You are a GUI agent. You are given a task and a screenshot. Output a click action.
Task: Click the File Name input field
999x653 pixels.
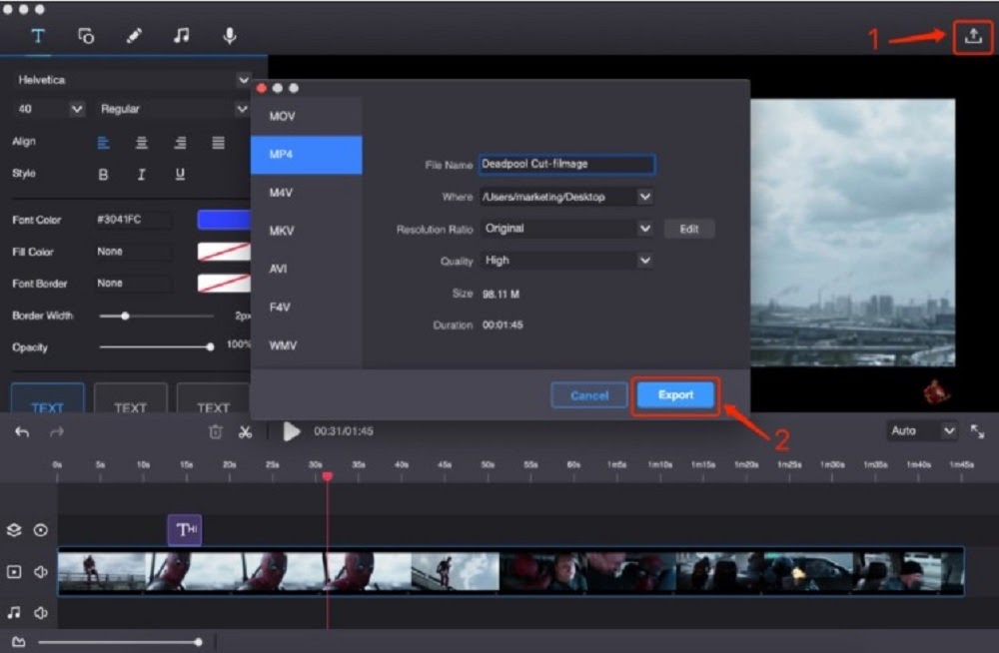(566, 165)
